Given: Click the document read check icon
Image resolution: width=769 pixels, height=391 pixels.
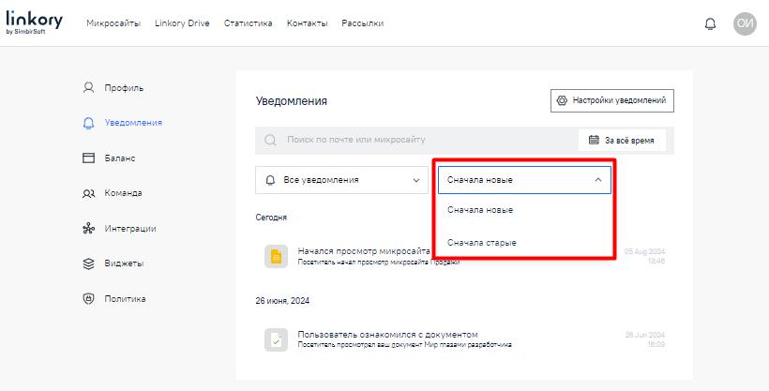Looking at the screenshot, I should (x=276, y=339).
